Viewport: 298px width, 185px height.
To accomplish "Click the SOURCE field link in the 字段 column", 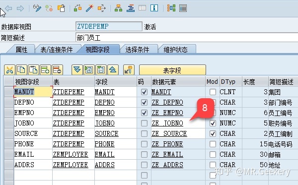I will tap(107, 133).
